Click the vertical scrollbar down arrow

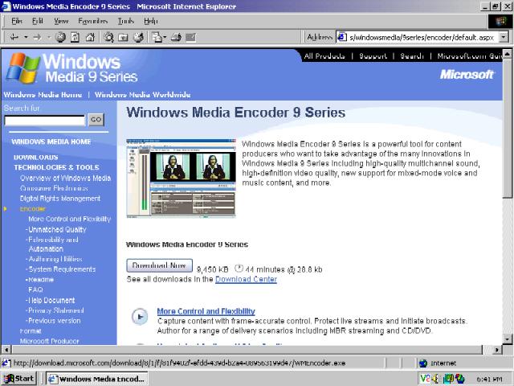(x=507, y=339)
